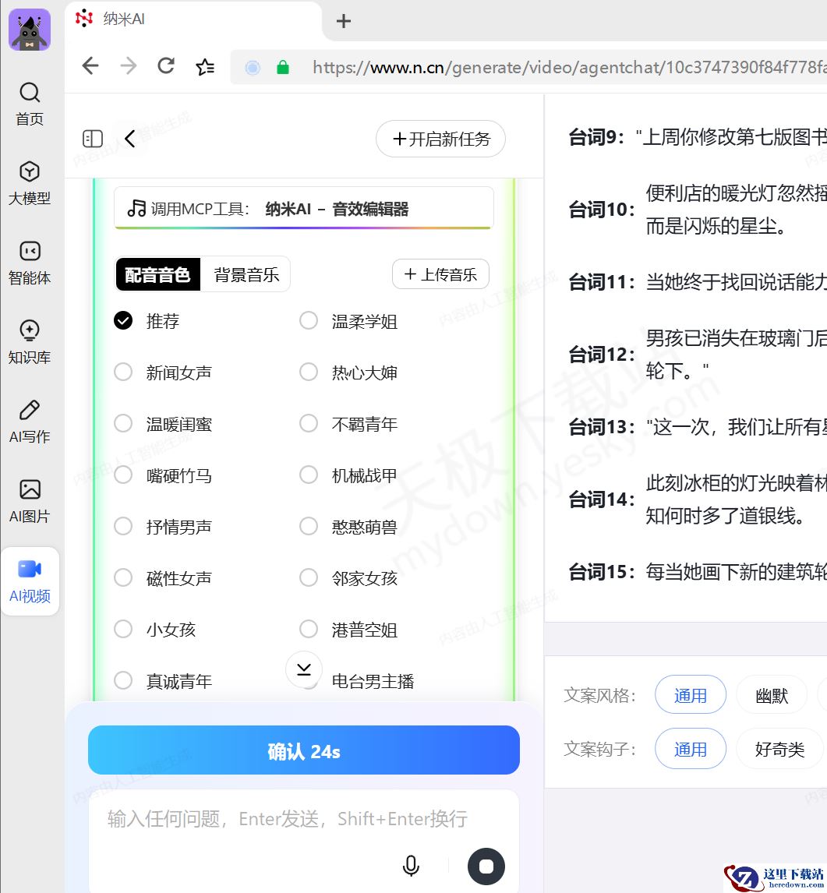Choose 通用 for 文案风格
Viewport: 827px width, 893px height.
691,695
